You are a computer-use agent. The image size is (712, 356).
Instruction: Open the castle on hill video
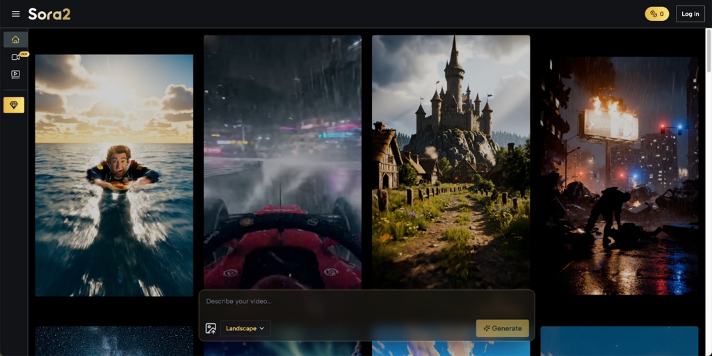(451, 162)
